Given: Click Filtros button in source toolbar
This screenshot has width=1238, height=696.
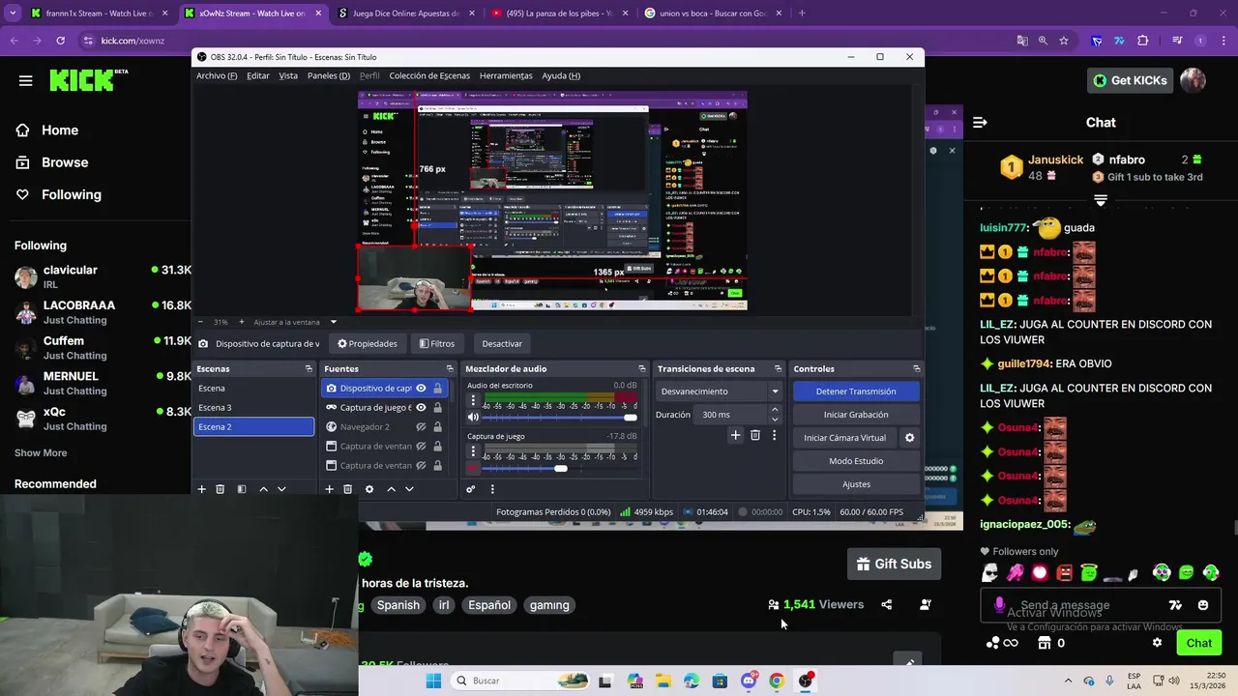Looking at the screenshot, I should pyautogui.click(x=437, y=343).
